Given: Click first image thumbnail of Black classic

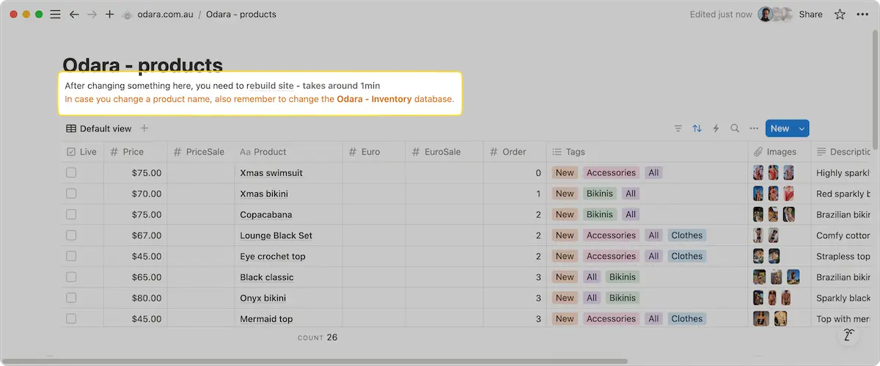Looking at the screenshot, I should pyautogui.click(x=759, y=277).
